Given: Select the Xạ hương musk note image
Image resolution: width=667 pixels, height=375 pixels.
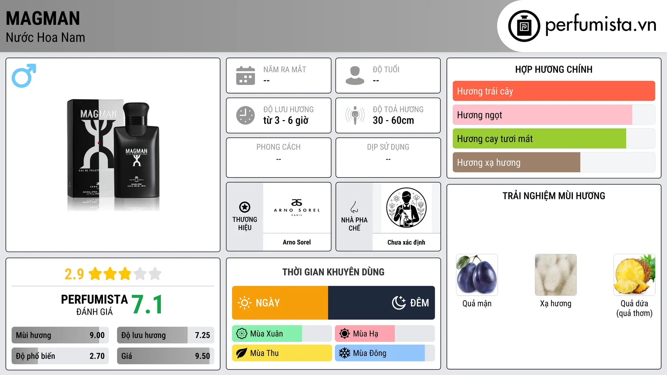Looking at the screenshot, I should click(x=556, y=275).
